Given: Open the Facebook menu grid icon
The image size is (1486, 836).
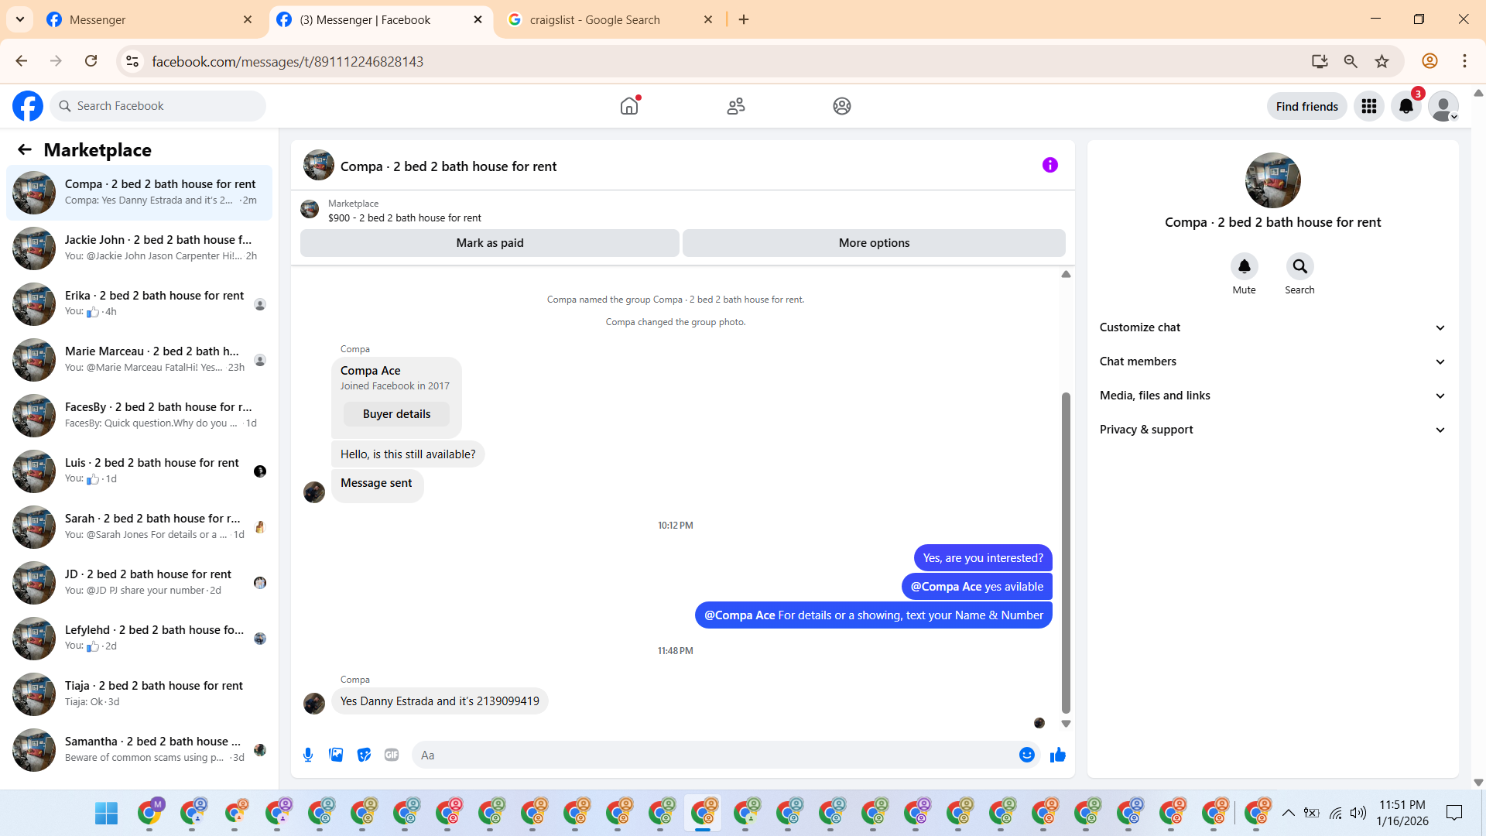Looking at the screenshot, I should click(1369, 106).
